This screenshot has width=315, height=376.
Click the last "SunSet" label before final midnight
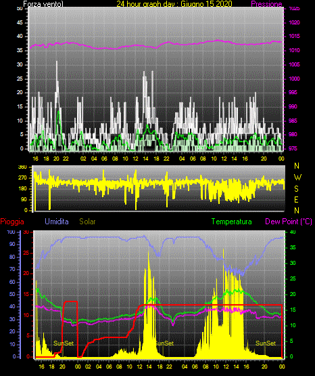[x=266, y=343]
